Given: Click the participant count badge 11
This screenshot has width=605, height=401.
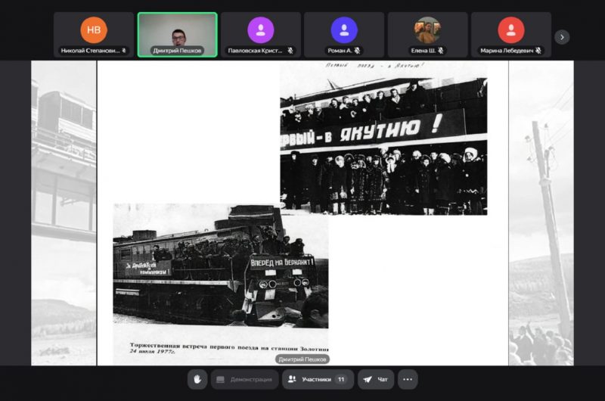Looking at the screenshot, I should [341, 379].
